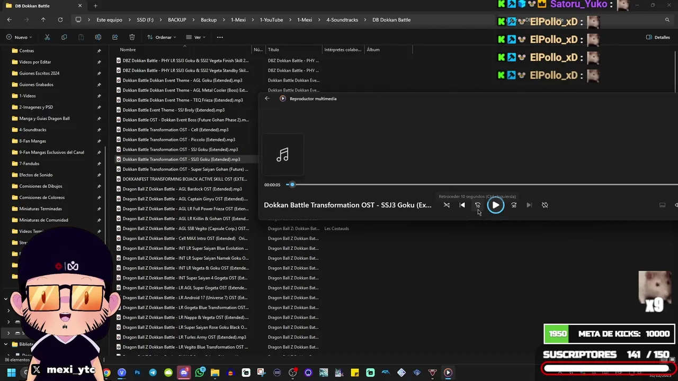Image resolution: width=678 pixels, height=381 pixels.
Task: Open the Nuevo dropdown in Explorer
Action: pyautogui.click(x=19, y=37)
